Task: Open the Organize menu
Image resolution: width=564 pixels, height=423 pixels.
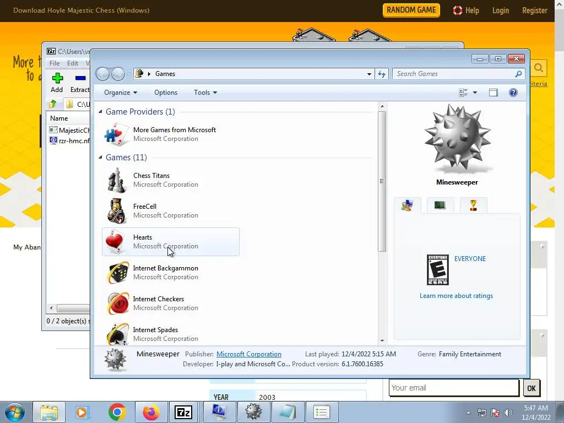Action: pyautogui.click(x=121, y=93)
